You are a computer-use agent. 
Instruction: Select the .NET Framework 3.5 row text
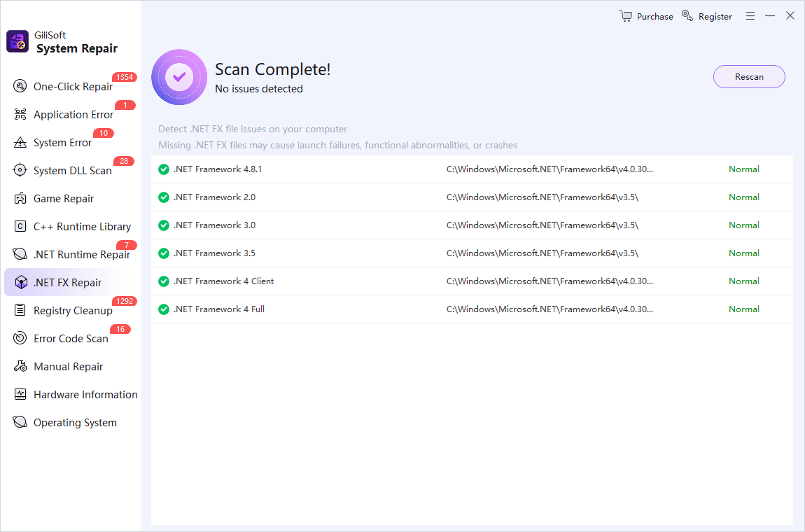[215, 253]
